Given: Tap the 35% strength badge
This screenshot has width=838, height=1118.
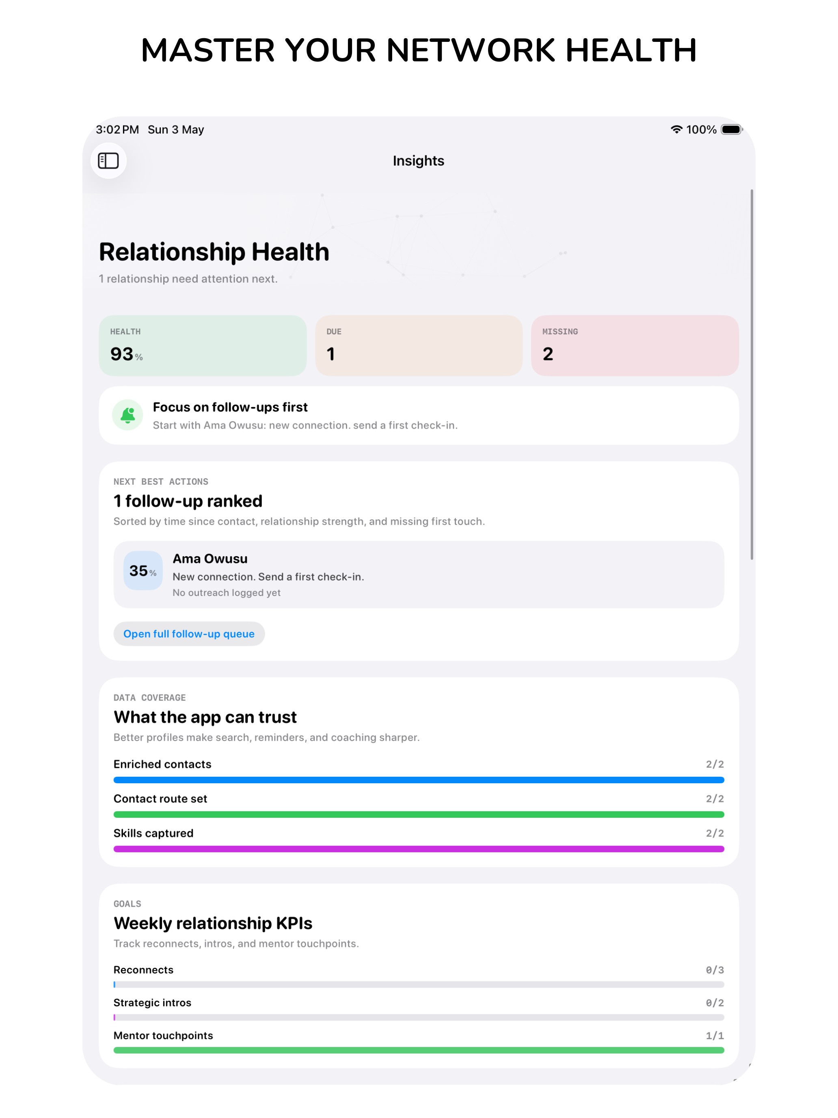Looking at the screenshot, I should [x=143, y=571].
